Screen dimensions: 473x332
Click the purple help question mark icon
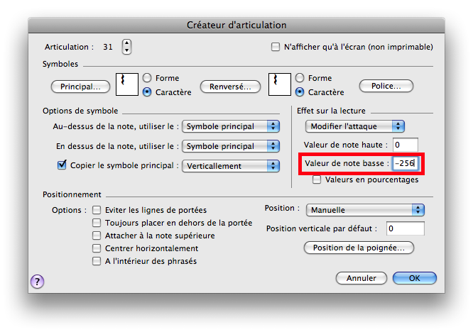pyautogui.click(x=38, y=282)
